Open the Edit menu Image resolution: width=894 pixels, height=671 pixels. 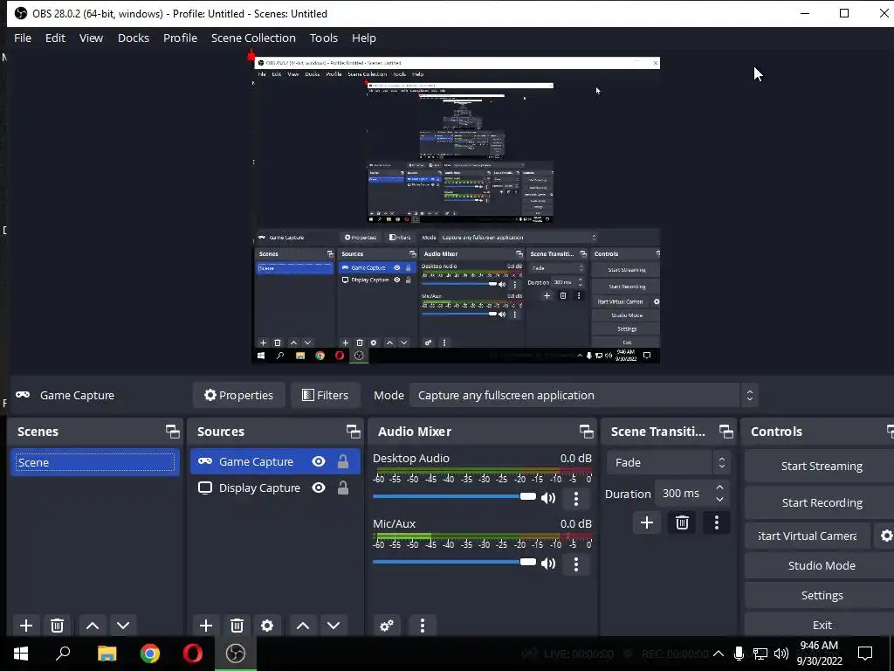[x=55, y=38]
